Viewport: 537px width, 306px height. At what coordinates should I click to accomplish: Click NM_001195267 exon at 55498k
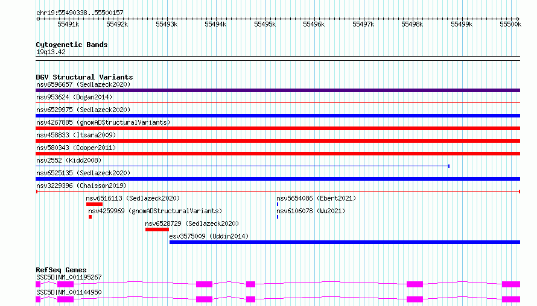click(x=415, y=284)
